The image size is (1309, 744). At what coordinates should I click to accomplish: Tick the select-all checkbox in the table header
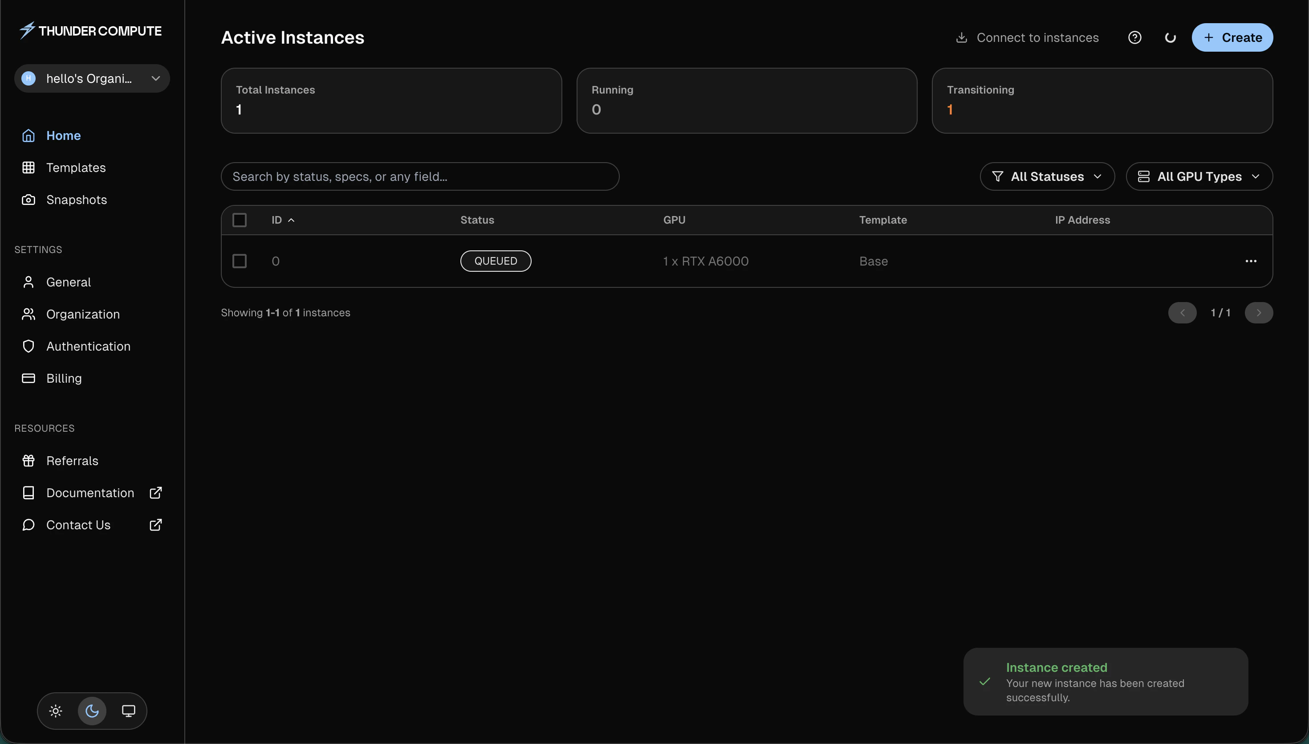240,220
